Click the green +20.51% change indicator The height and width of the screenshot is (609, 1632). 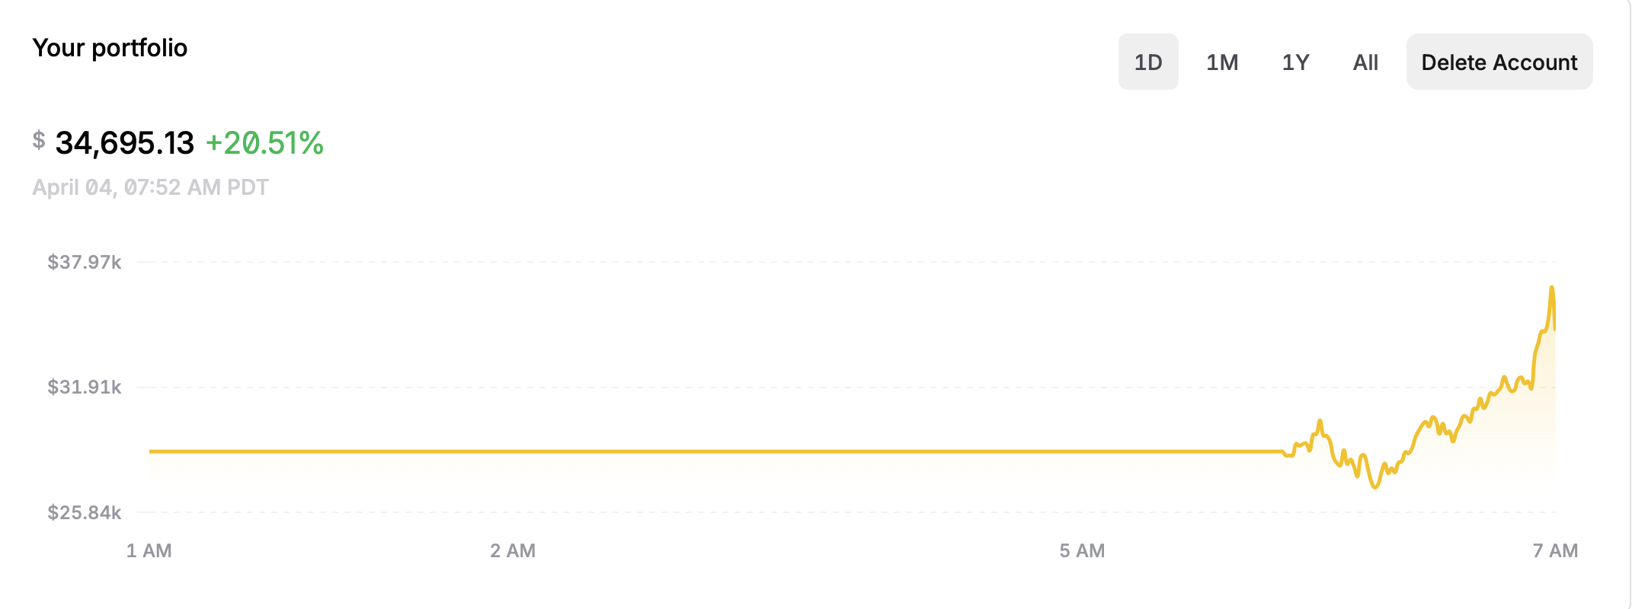tap(264, 143)
